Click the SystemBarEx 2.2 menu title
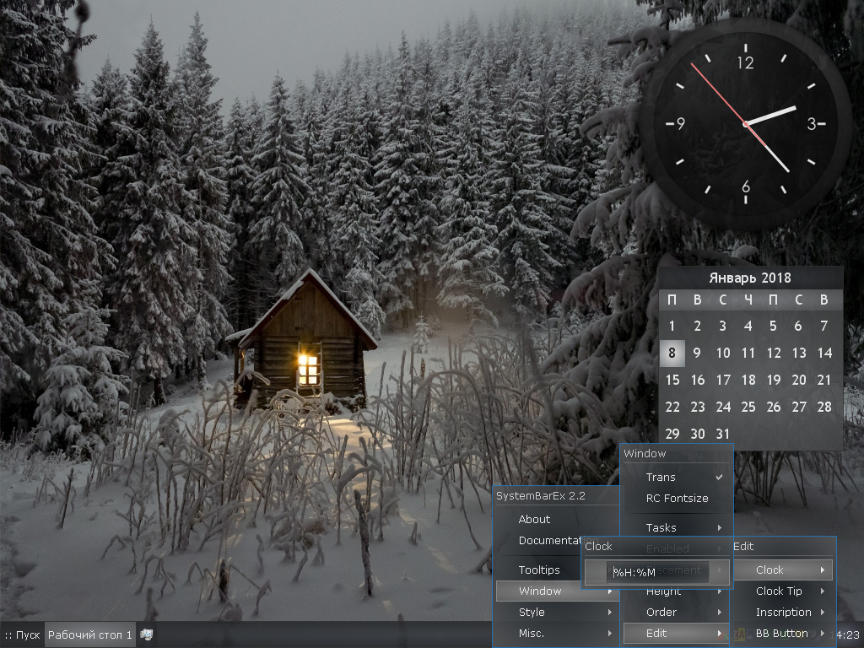The image size is (864, 648). point(541,496)
